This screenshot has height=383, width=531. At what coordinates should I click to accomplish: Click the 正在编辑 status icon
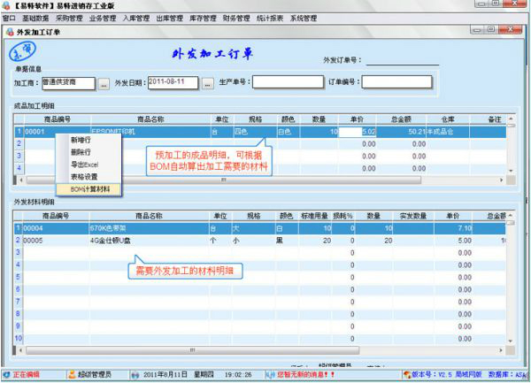pos(6,374)
